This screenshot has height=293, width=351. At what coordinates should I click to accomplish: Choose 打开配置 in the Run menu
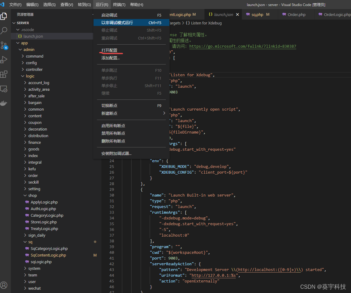(131, 50)
